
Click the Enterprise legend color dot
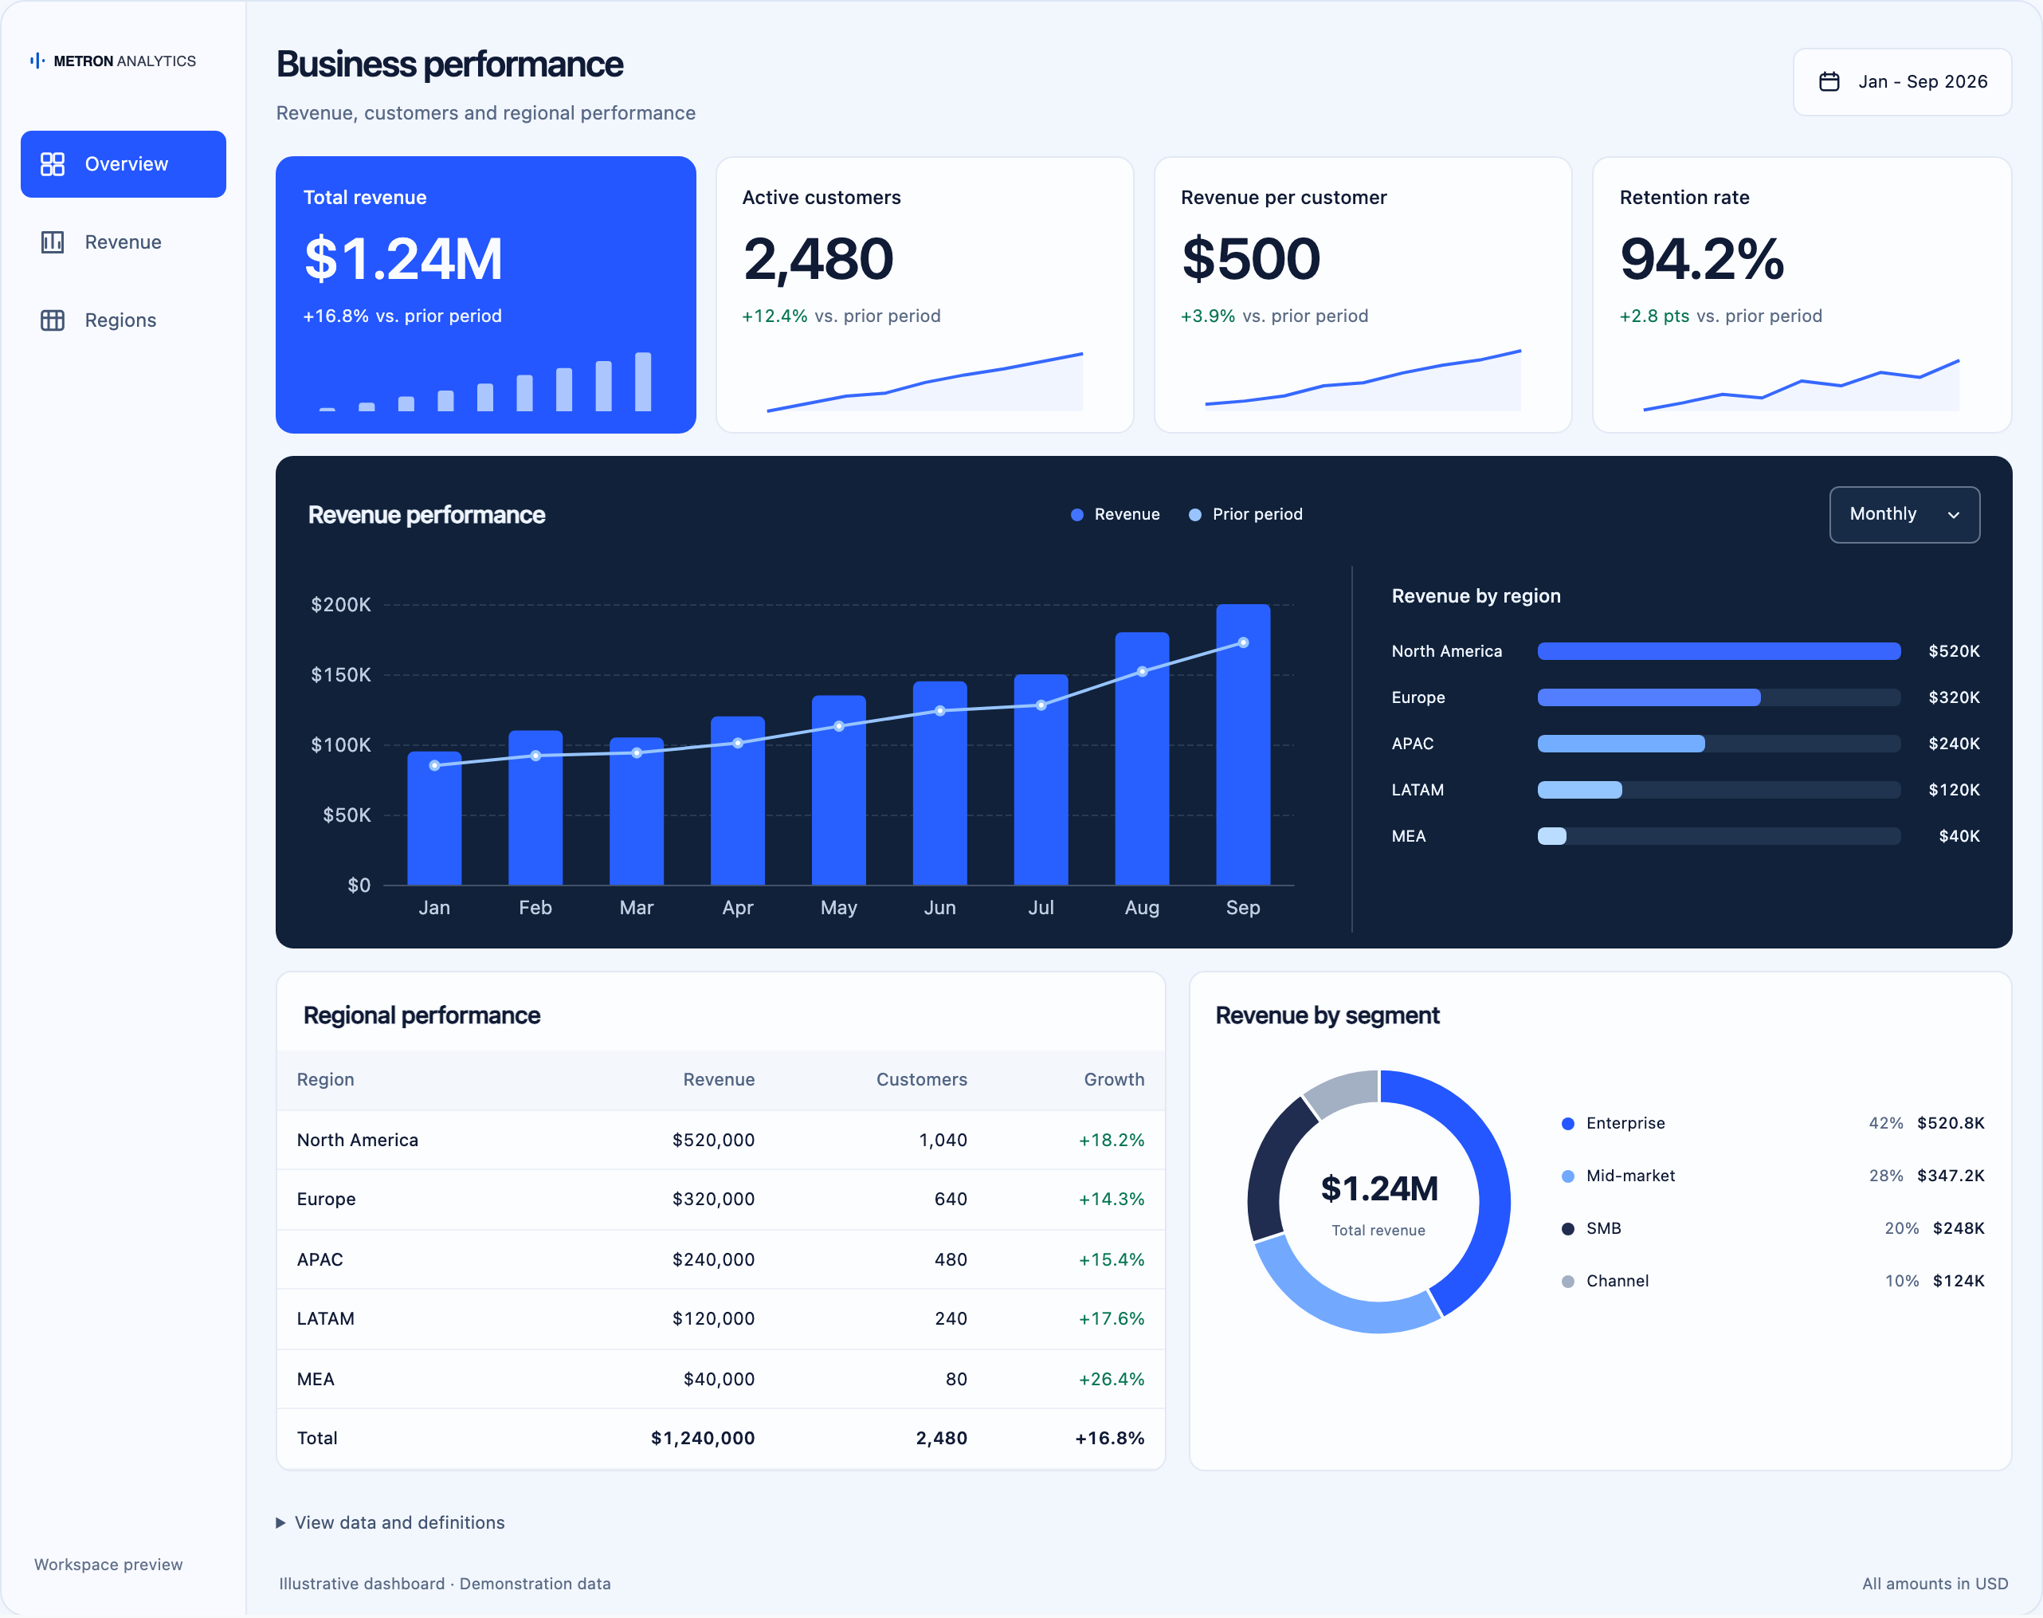click(1567, 1124)
